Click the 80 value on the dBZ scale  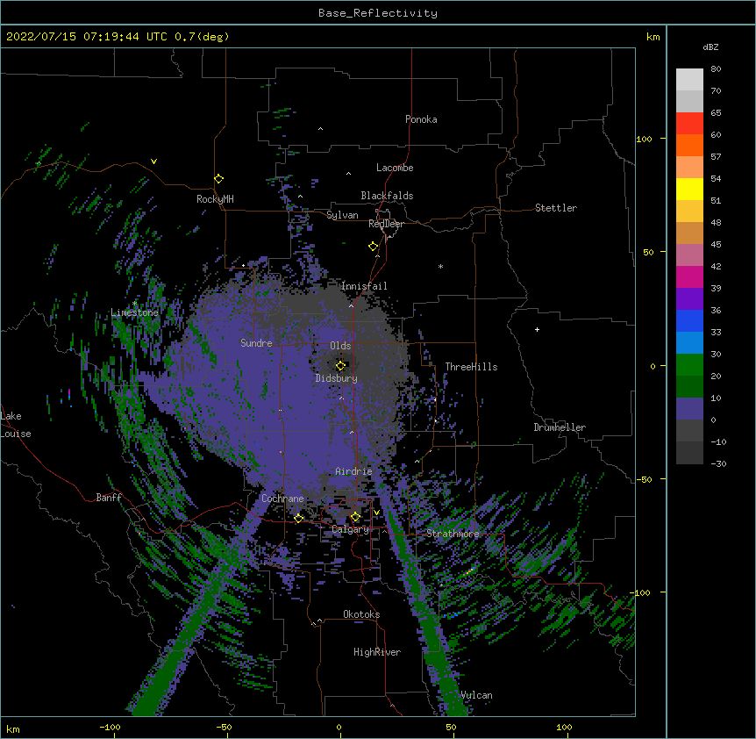716,69
